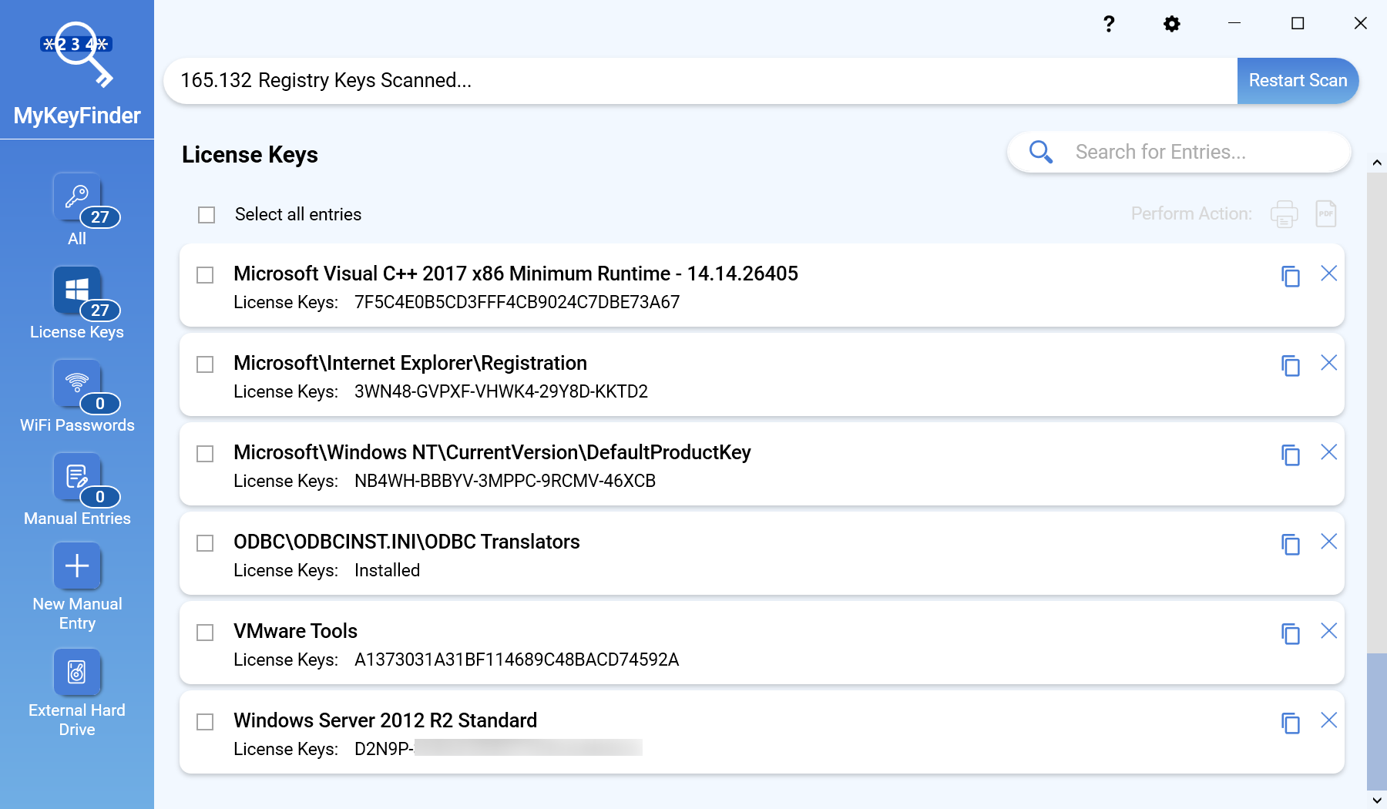Remove the ODBC Translators entry

pos(1328,542)
